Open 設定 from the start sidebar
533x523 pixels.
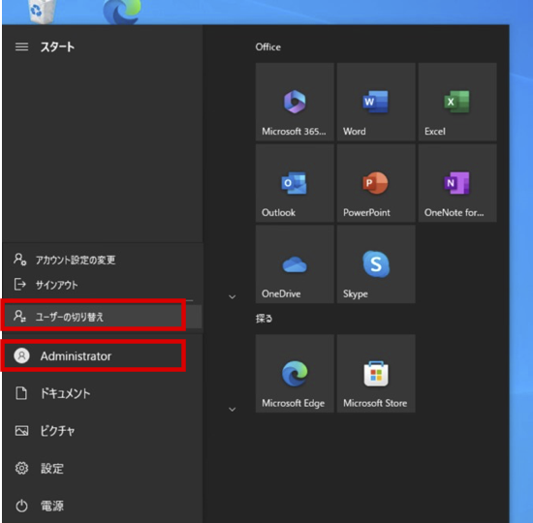click(x=102, y=469)
